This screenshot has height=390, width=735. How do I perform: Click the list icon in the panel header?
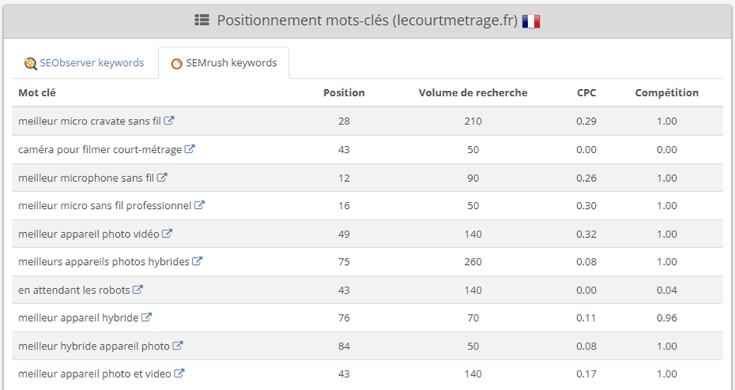point(202,20)
